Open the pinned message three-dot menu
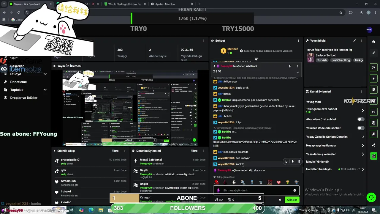380x214 pixels. [x=297, y=66]
